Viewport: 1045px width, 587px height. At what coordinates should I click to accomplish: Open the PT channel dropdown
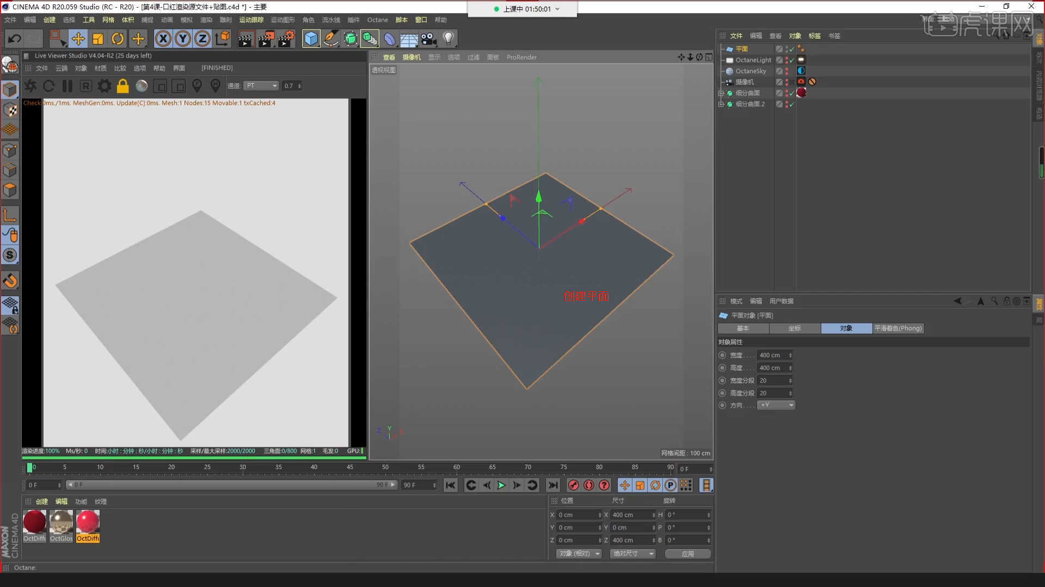pos(261,86)
